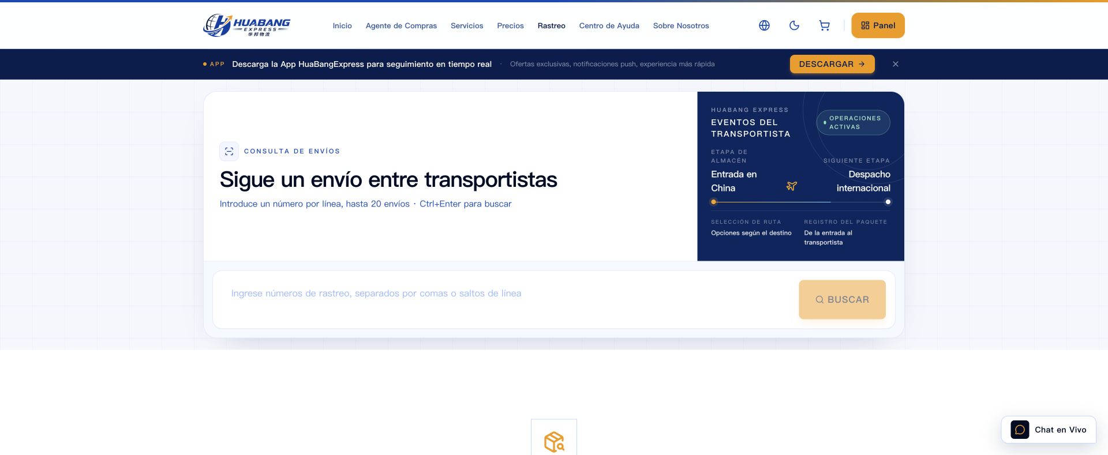
Task: Click the package search icon below the form
Action: click(x=554, y=442)
